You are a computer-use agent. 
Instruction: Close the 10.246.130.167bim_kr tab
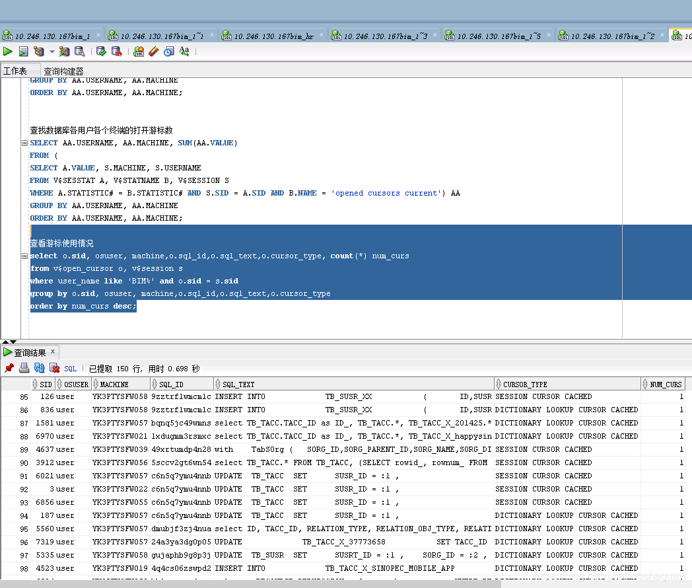(322, 35)
